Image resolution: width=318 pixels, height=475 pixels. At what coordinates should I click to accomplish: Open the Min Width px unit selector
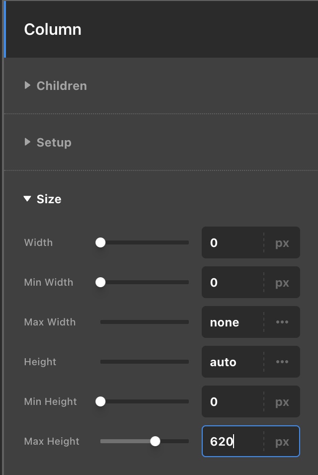click(x=282, y=283)
